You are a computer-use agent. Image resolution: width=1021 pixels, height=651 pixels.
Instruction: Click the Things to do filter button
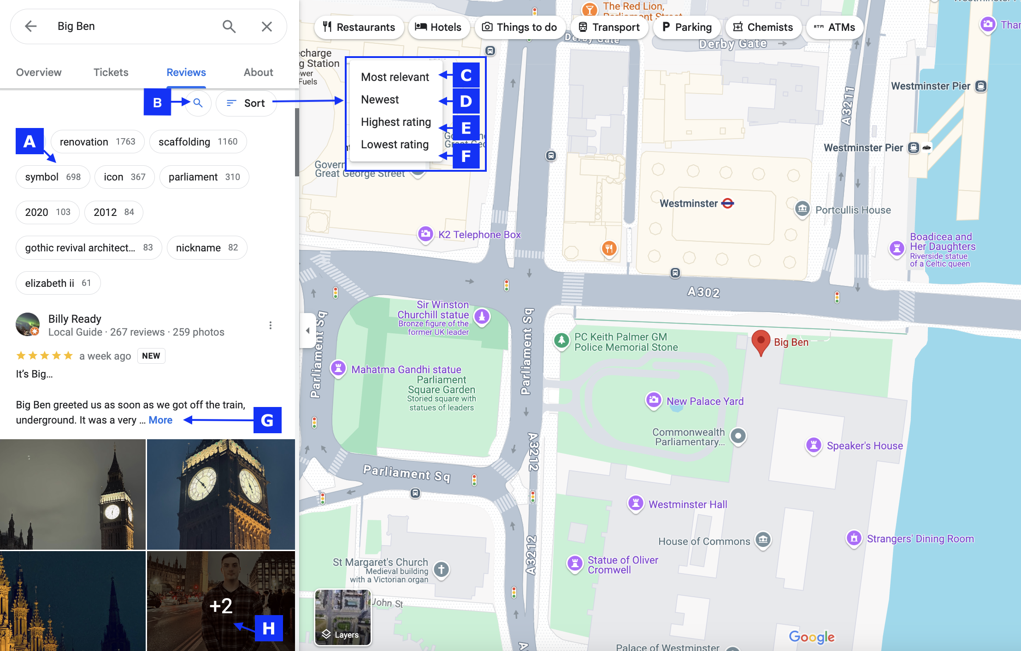pos(519,26)
